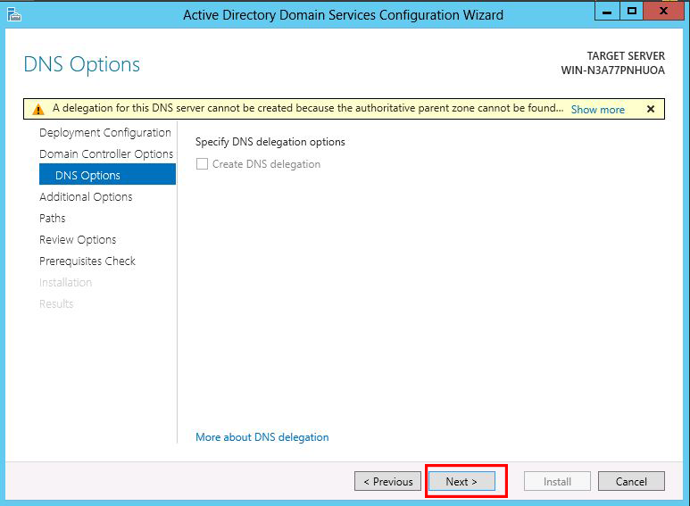The height and width of the screenshot is (506, 690).
Task: Tick the Create DNS delegation checkbox
Action: pyautogui.click(x=202, y=164)
